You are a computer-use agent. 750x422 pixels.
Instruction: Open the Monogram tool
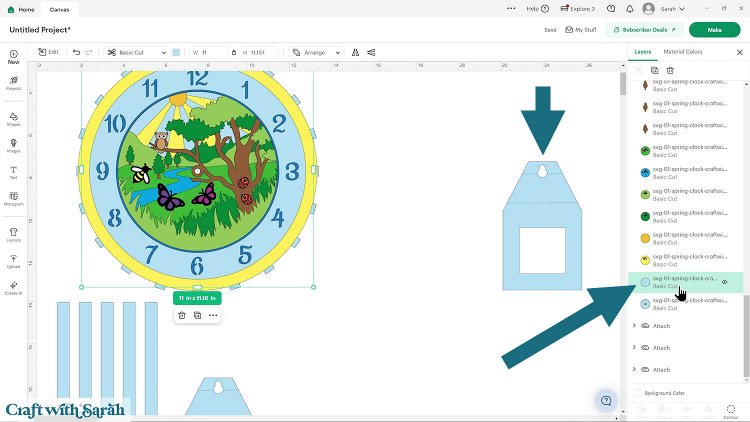[13, 199]
